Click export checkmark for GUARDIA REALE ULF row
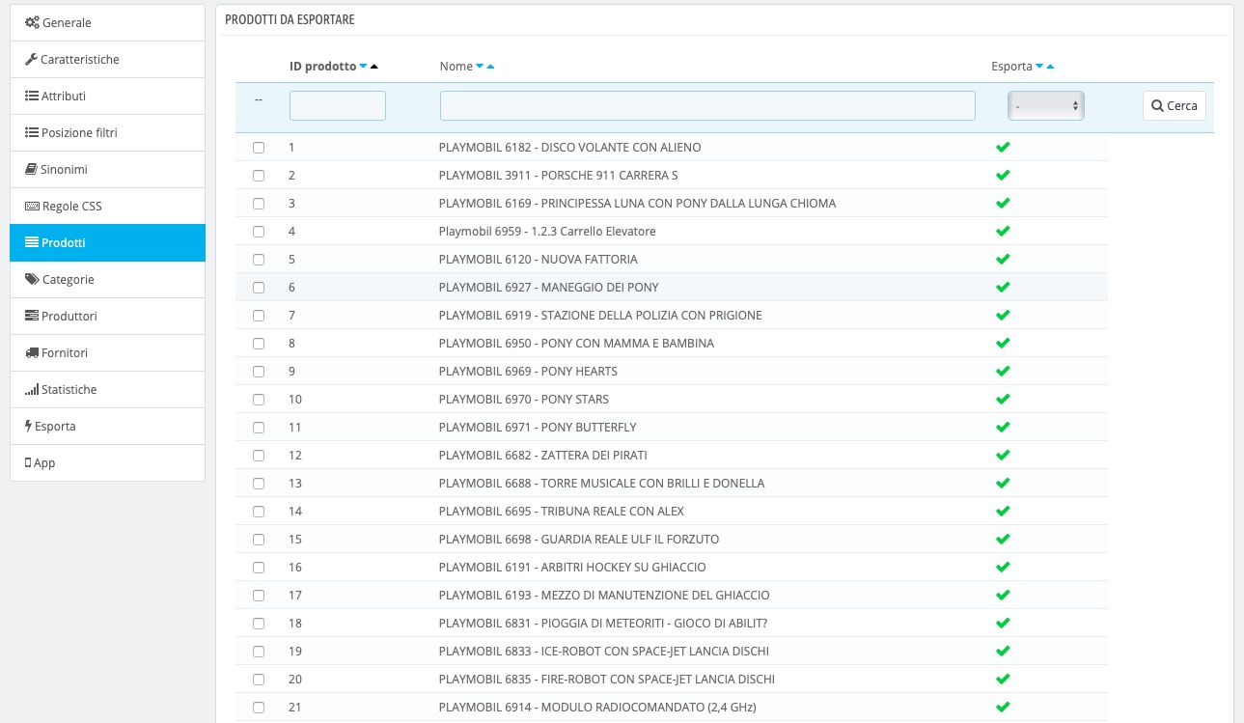Viewport: 1244px width, 723px height. pos(1003,540)
